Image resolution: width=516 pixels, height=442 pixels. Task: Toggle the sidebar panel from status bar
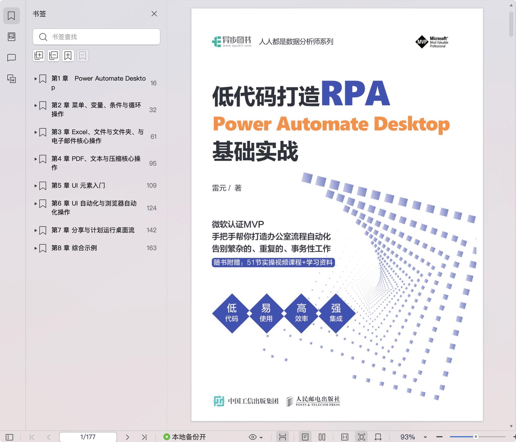click(x=9, y=437)
